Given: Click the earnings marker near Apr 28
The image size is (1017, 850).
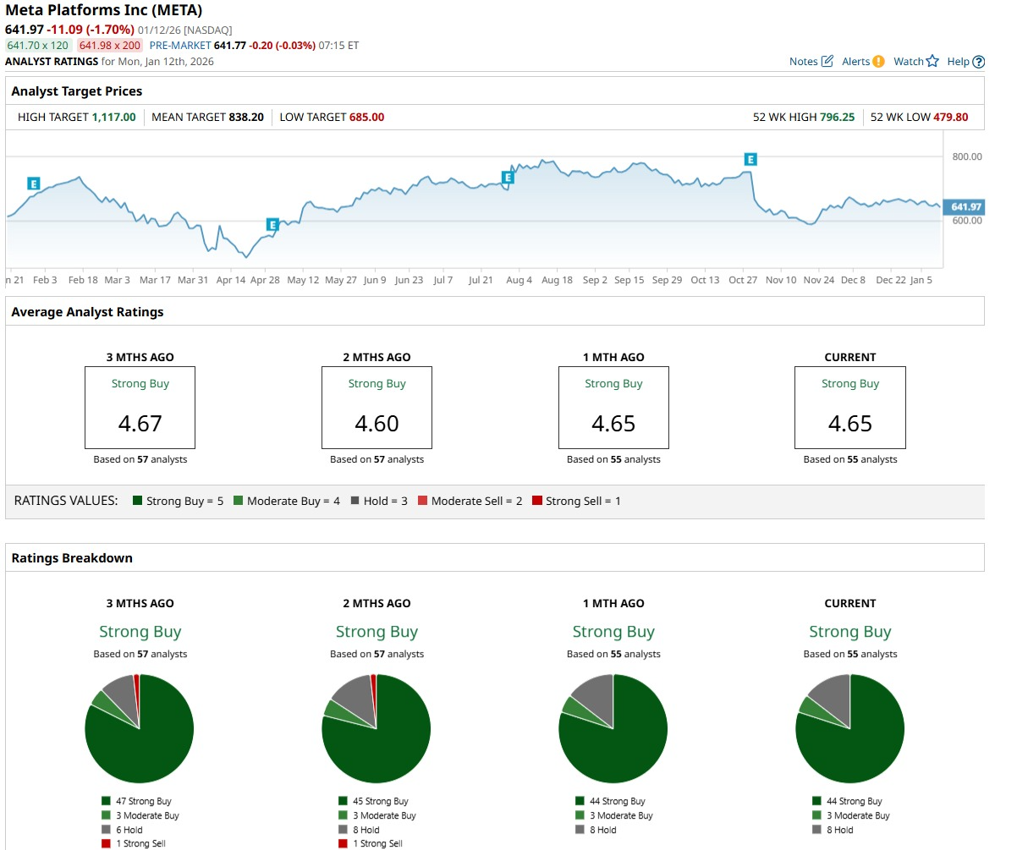Looking at the screenshot, I should (x=272, y=224).
